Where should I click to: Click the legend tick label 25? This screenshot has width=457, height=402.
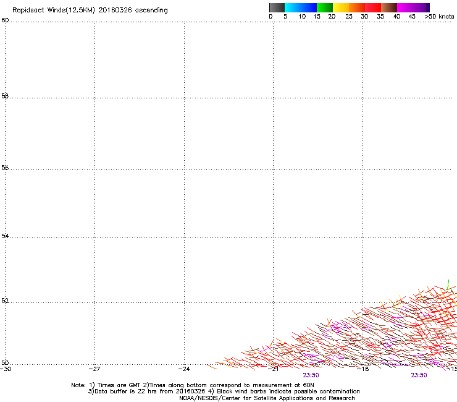point(349,17)
